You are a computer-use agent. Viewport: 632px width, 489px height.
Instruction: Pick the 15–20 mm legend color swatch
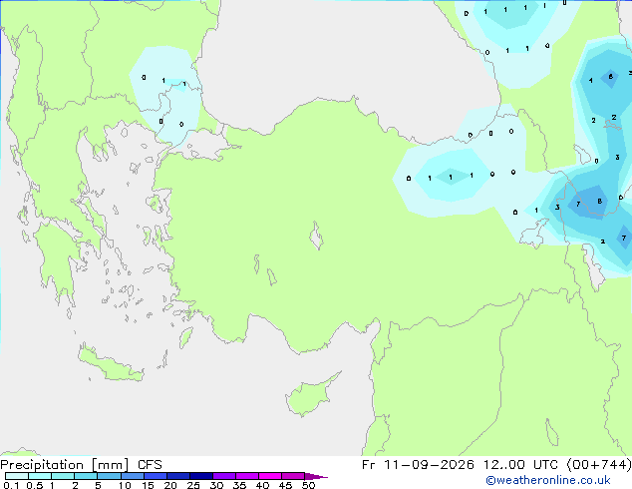click(155, 476)
